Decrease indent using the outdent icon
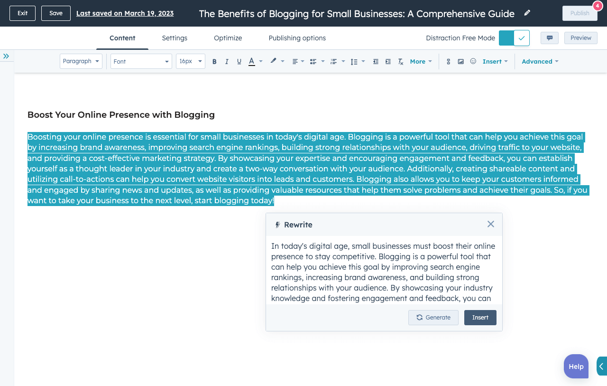 [x=376, y=61]
